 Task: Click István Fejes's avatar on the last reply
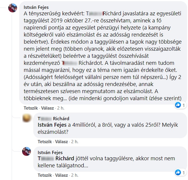[x=27, y=152]
